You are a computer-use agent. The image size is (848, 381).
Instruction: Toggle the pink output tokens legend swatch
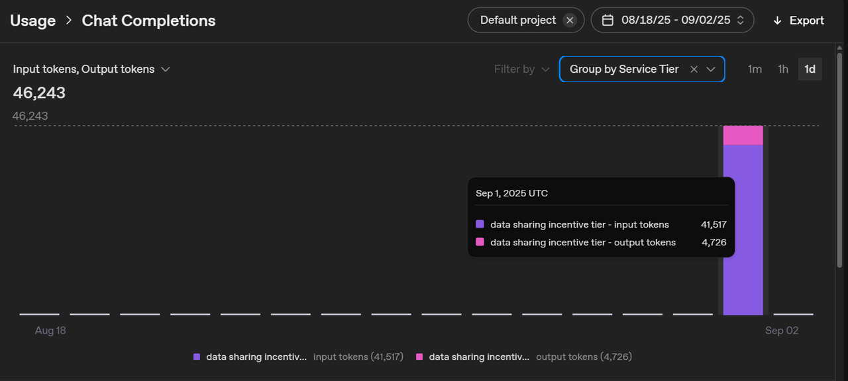419,357
